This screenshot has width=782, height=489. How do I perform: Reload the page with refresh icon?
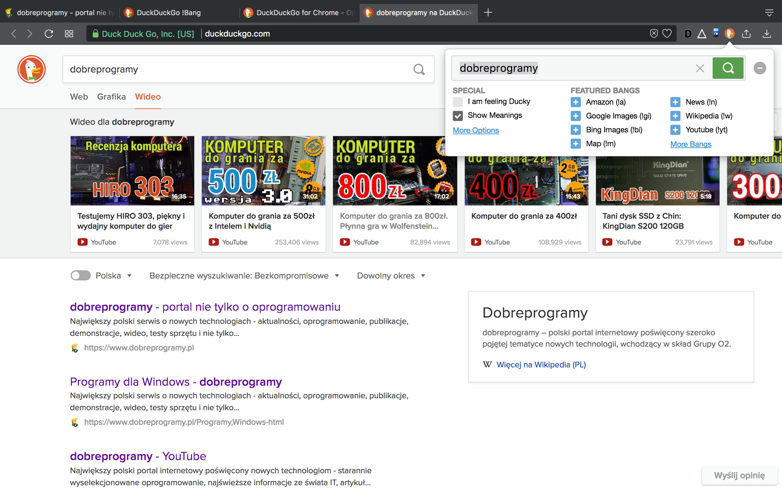49,34
